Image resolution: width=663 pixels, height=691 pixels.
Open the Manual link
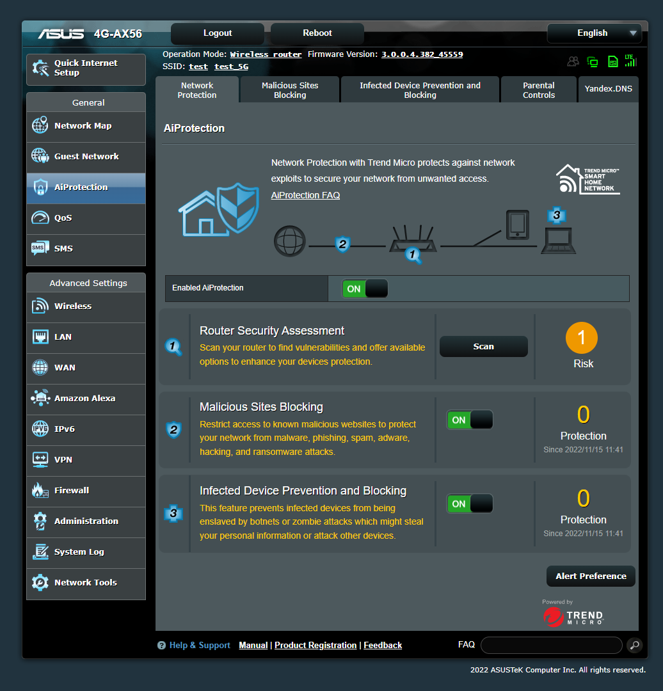pyautogui.click(x=253, y=645)
